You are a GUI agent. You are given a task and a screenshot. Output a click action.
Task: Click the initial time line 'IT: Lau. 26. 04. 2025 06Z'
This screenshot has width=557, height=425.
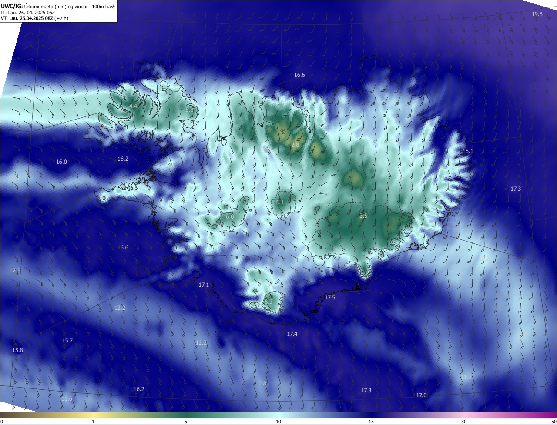click(x=28, y=12)
